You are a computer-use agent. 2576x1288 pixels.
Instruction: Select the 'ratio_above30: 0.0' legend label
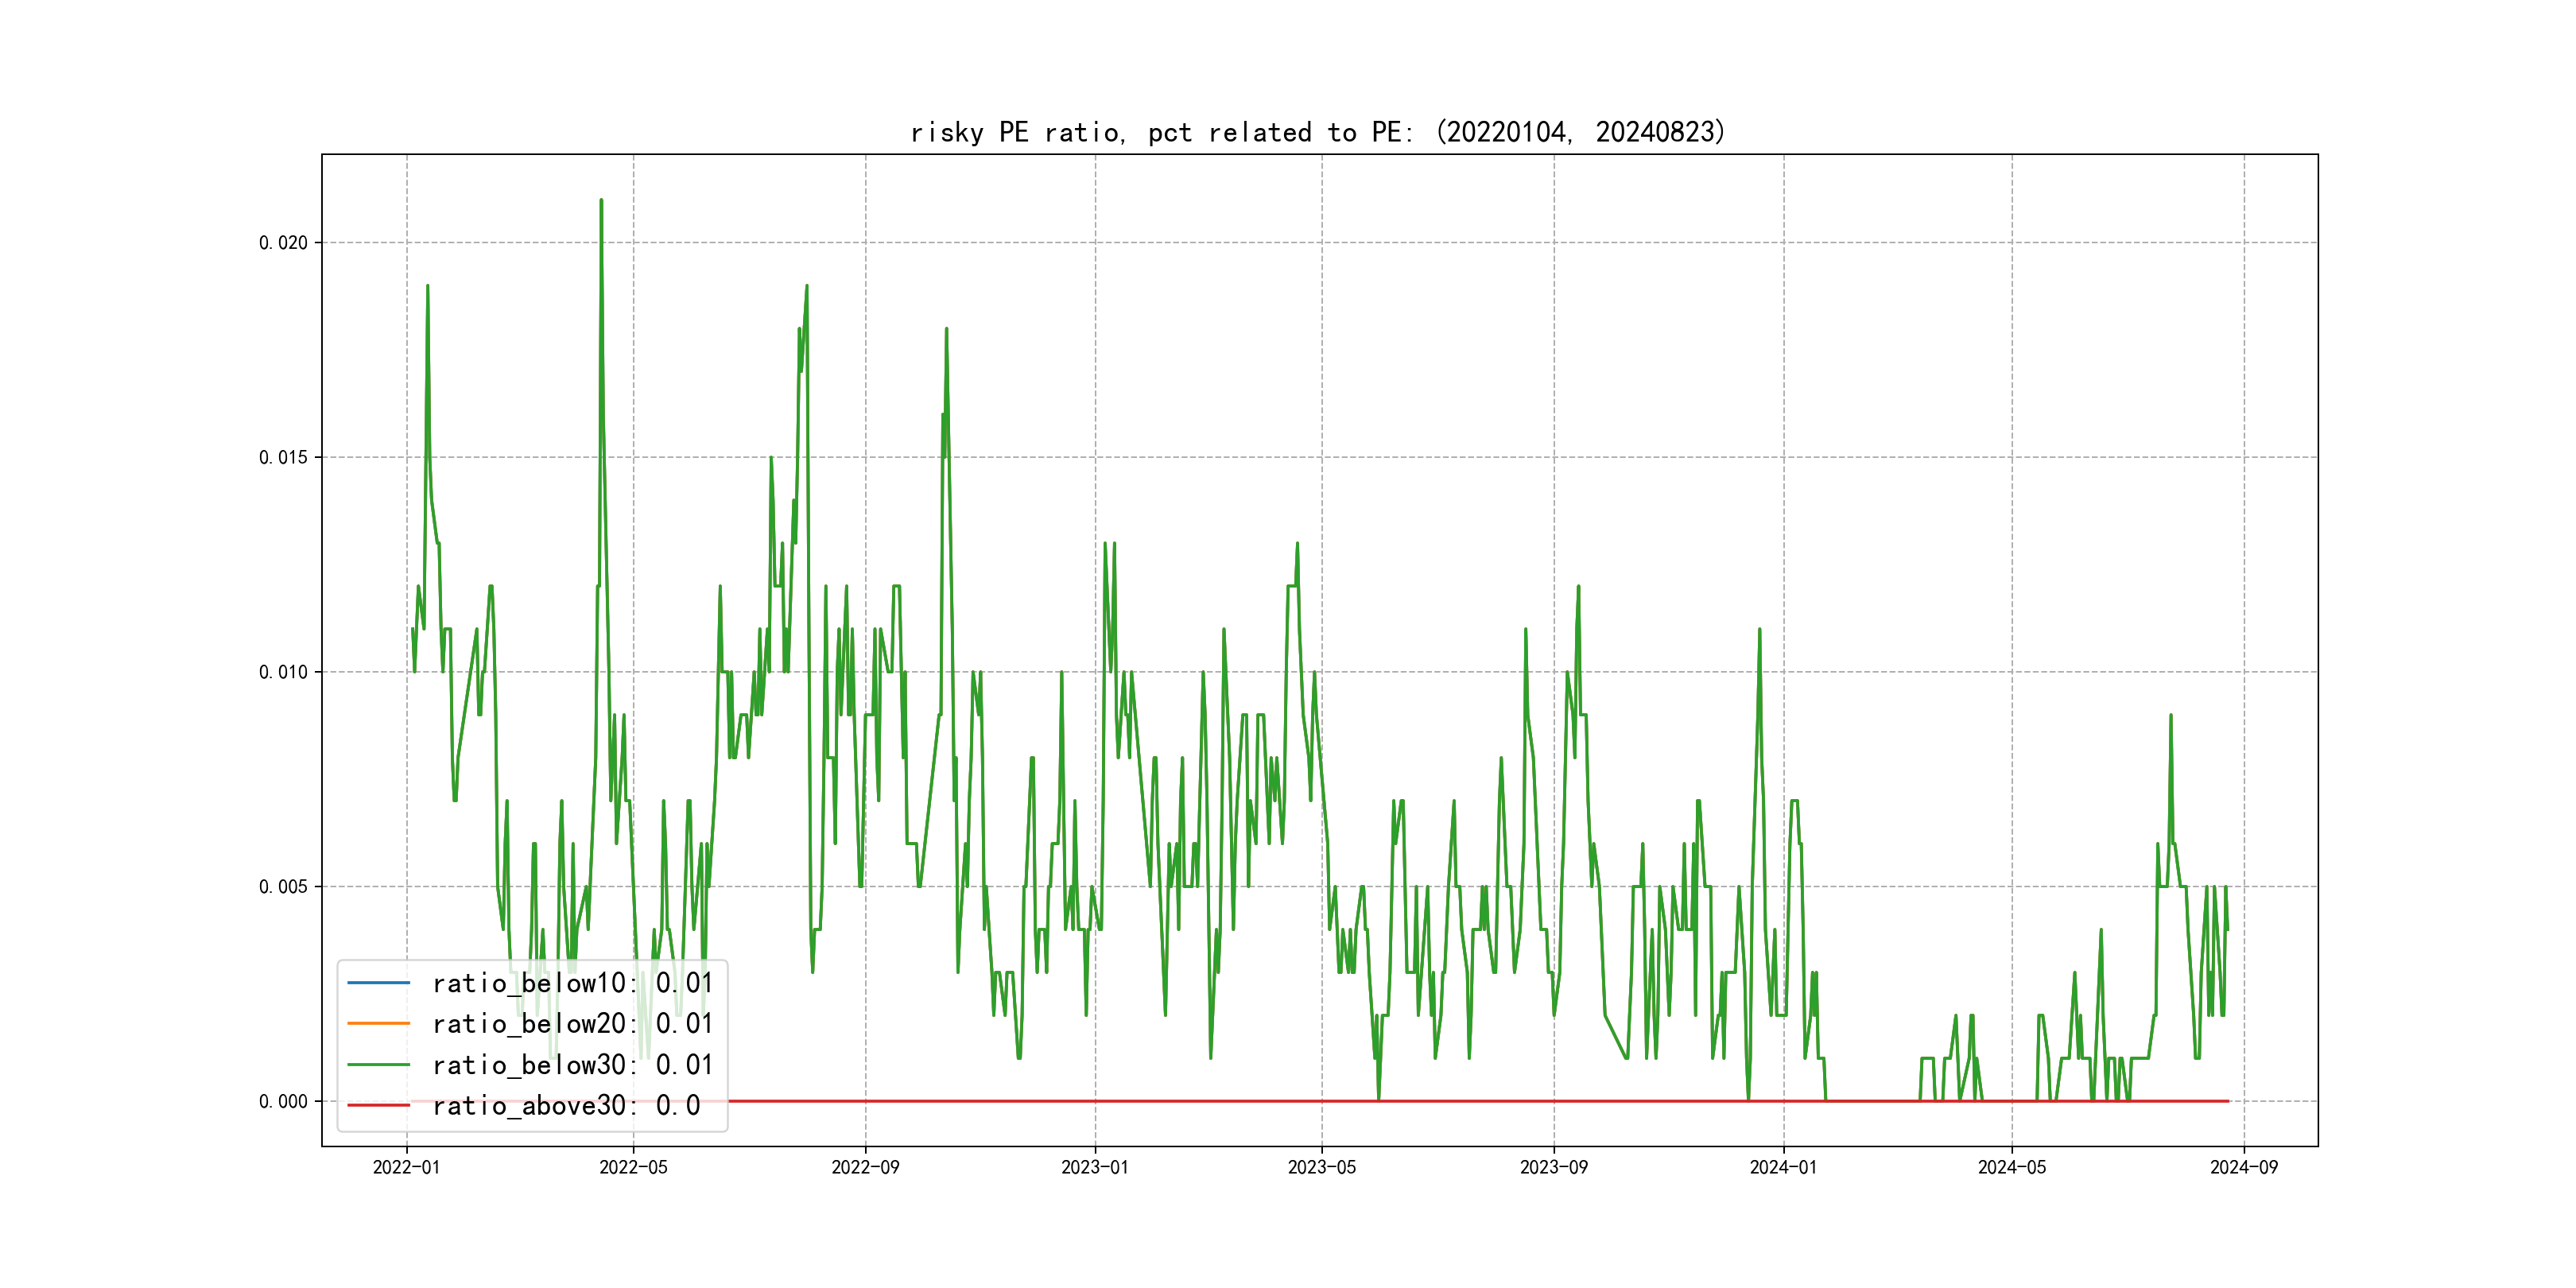(566, 1105)
